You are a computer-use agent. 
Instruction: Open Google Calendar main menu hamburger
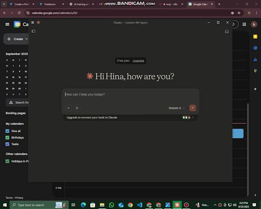[7, 24]
